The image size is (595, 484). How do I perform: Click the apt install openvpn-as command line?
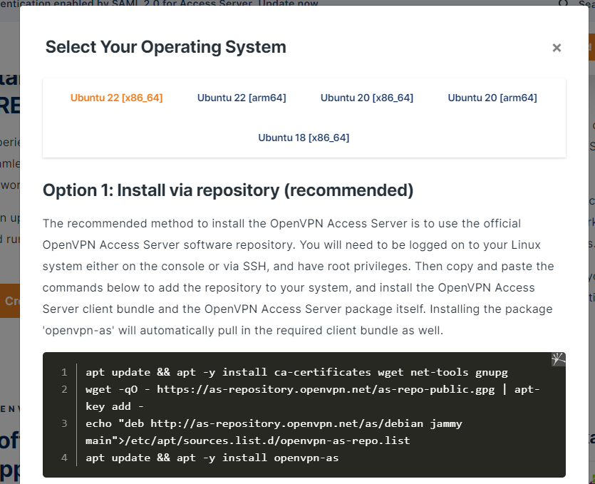(212, 458)
